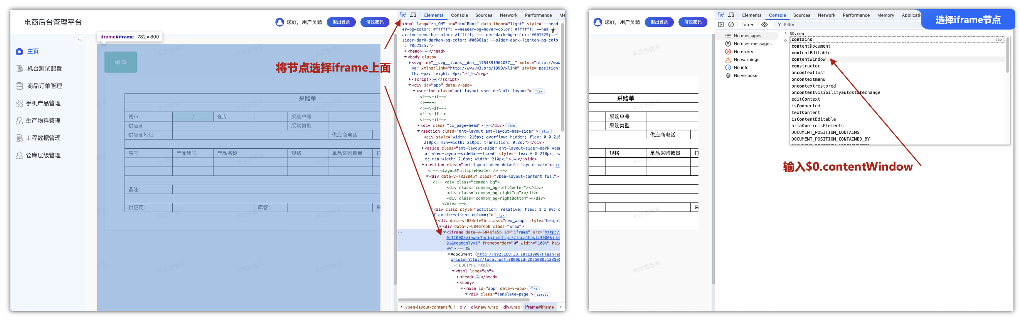Click the 工程数据管理 document icon
This screenshot has height=320, width=1020.
coord(19,138)
